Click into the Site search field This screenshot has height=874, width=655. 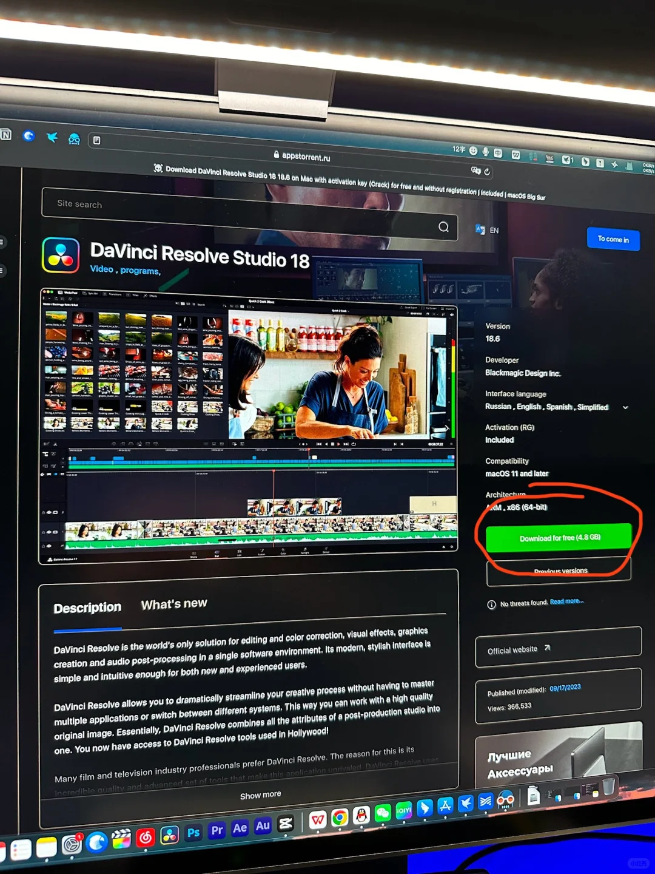tap(249, 214)
